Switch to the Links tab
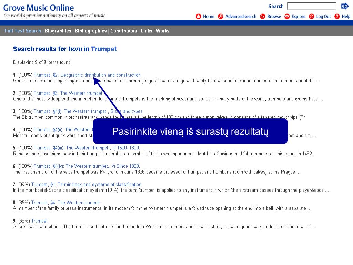 point(146,31)
